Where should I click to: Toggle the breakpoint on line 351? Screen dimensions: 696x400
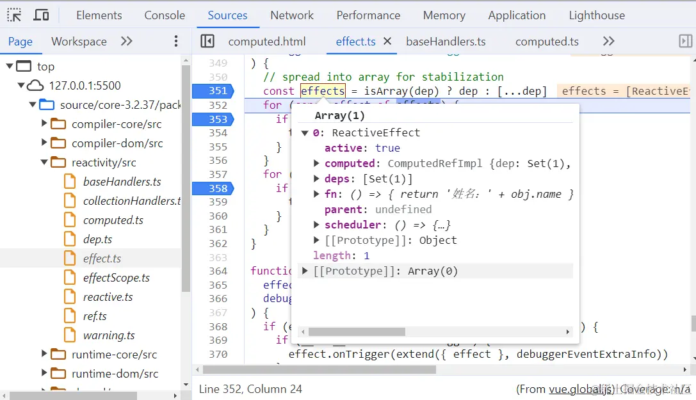click(x=213, y=90)
